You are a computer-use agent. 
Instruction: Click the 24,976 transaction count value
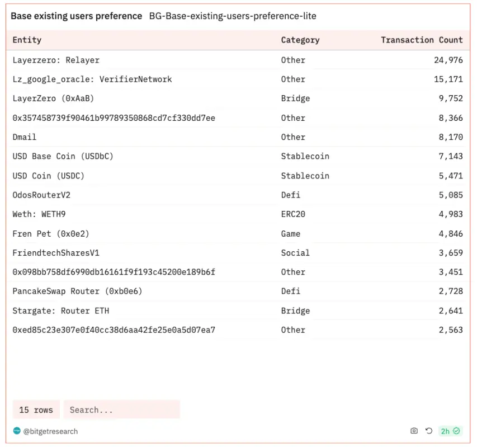(448, 60)
